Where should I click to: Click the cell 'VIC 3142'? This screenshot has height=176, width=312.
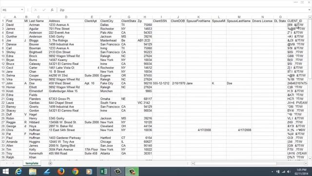click(x=145, y=103)
